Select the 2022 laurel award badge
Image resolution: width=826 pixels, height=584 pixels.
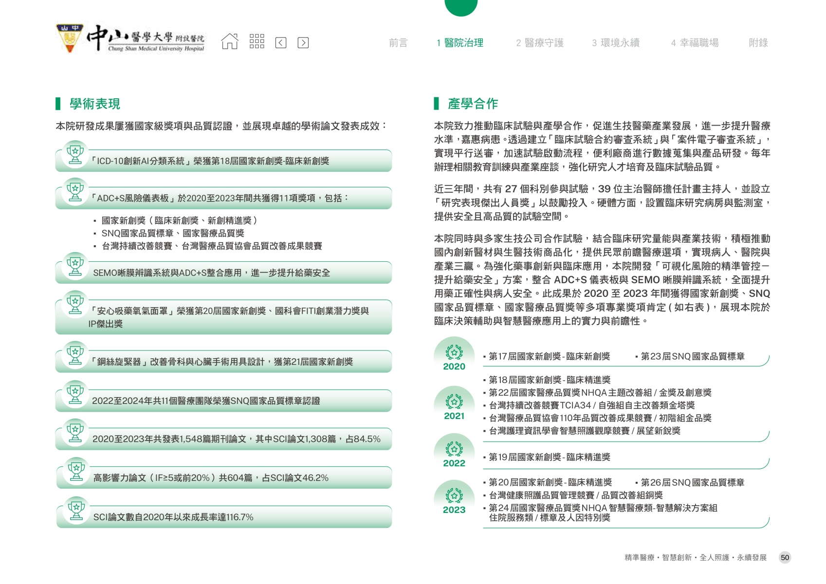454,449
